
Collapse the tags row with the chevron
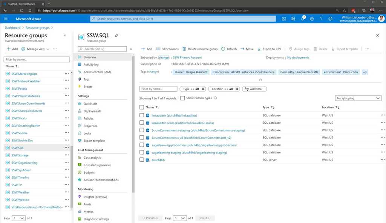click(260, 79)
